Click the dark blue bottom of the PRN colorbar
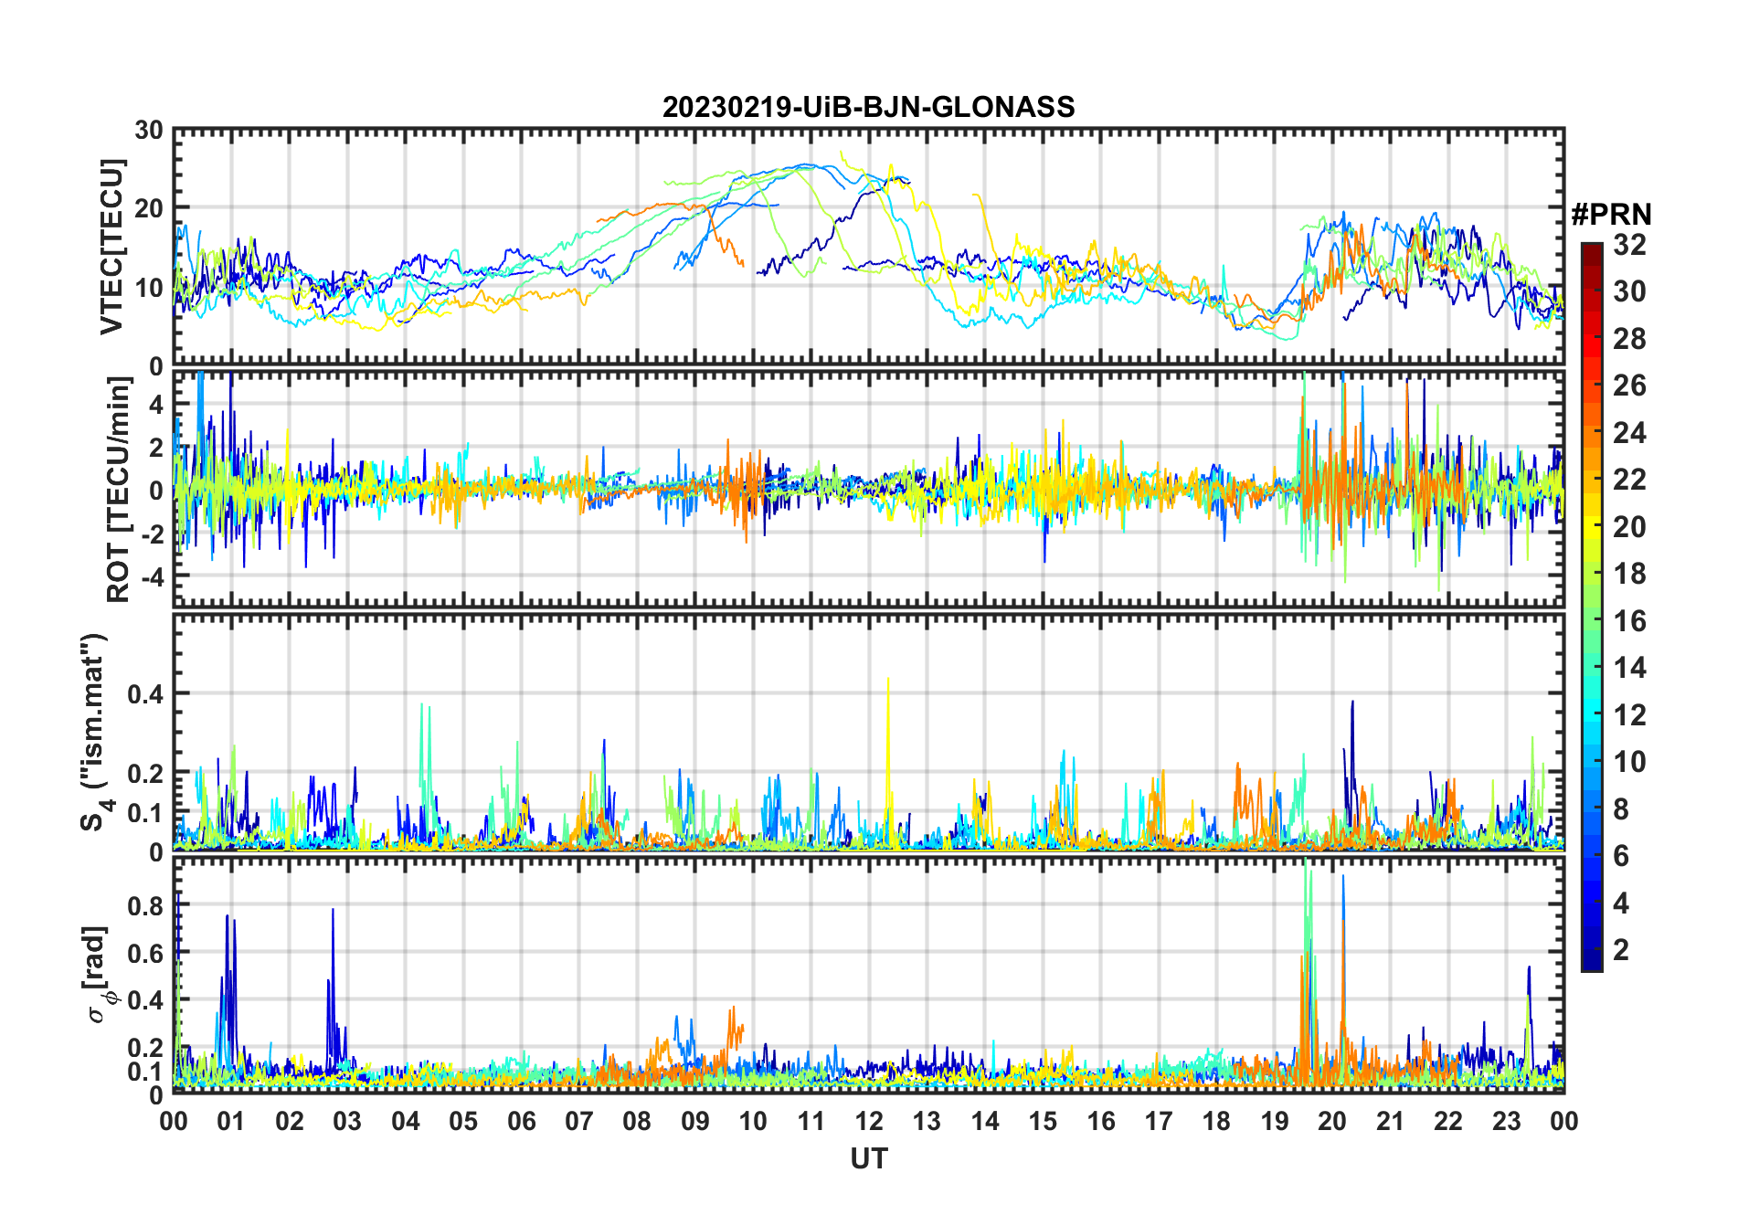The image size is (1738, 1215). coord(1592,959)
